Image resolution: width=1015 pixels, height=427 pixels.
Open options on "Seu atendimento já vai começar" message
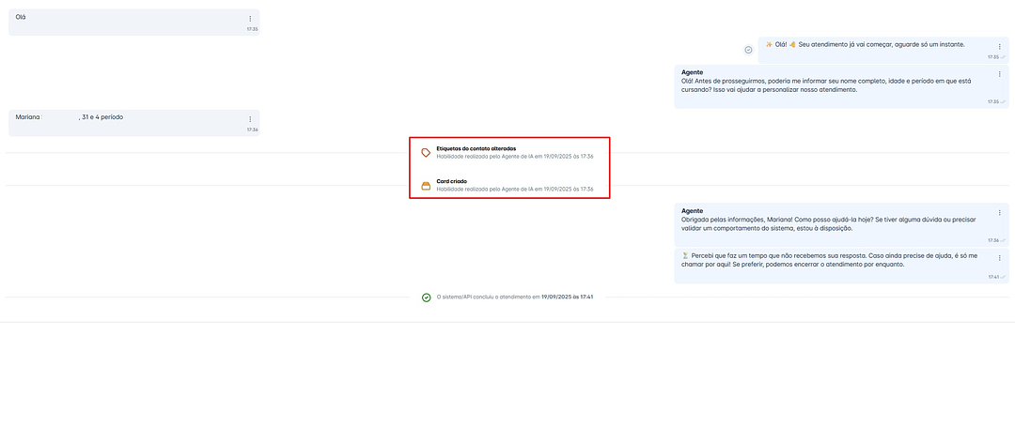[x=999, y=47]
